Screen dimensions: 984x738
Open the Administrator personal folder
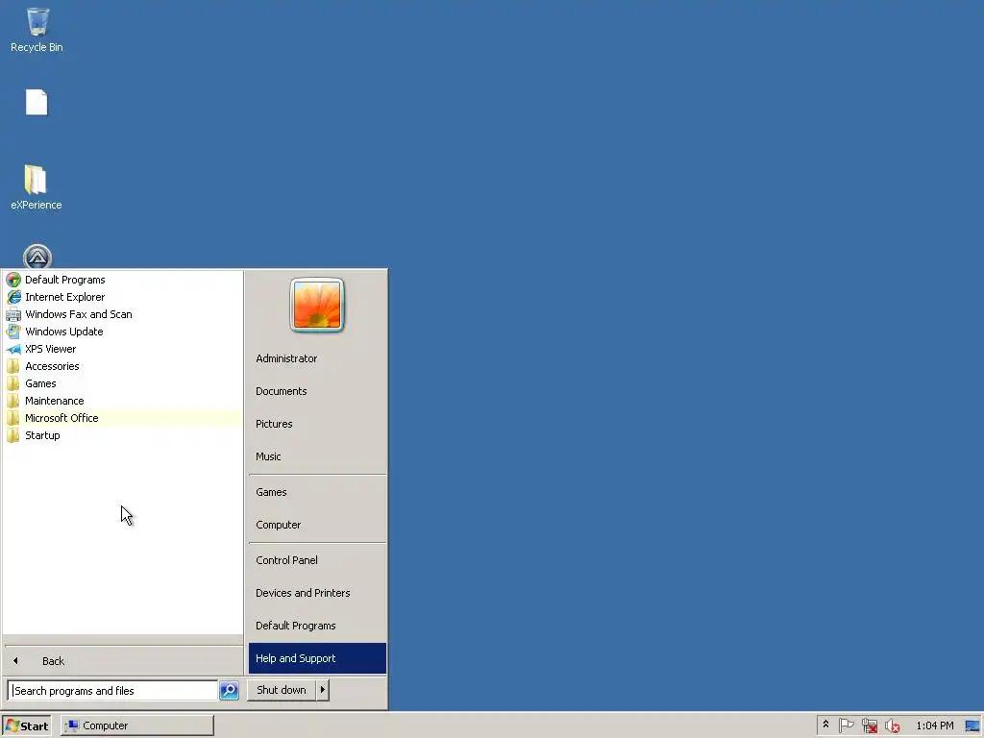tap(317, 358)
